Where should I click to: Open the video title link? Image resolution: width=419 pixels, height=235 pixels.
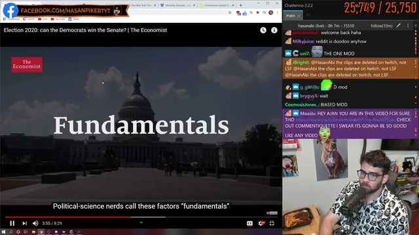85,30
